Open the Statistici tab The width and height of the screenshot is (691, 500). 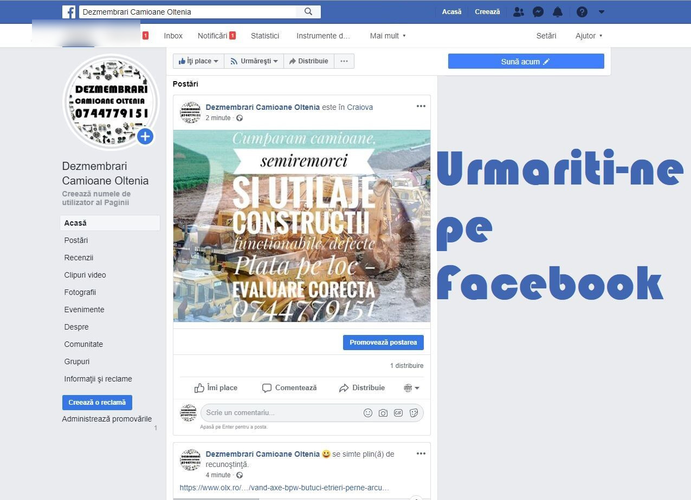point(265,36)
